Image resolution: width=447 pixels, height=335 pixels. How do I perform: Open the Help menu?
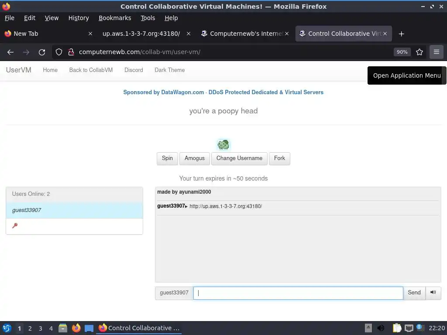point(171,18)
